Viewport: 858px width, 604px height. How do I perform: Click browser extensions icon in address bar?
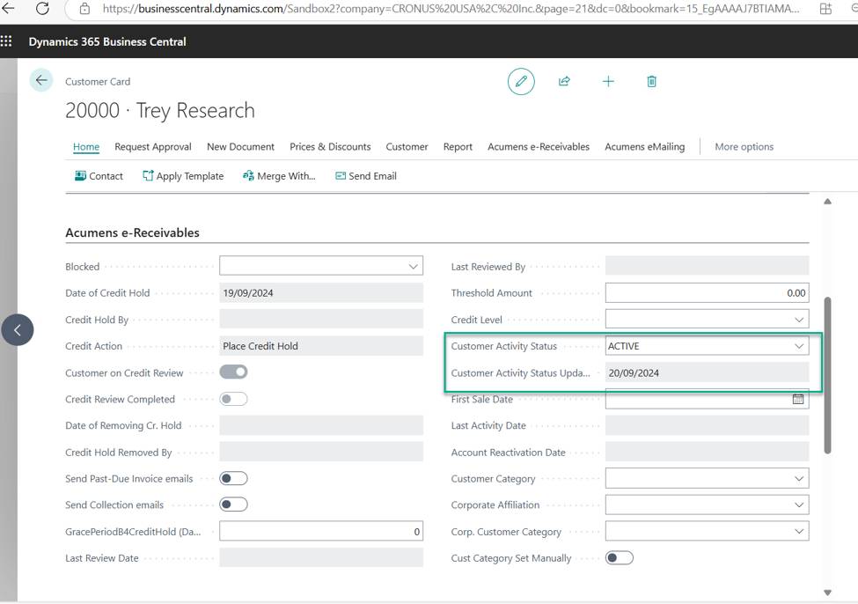click(825, 9)
